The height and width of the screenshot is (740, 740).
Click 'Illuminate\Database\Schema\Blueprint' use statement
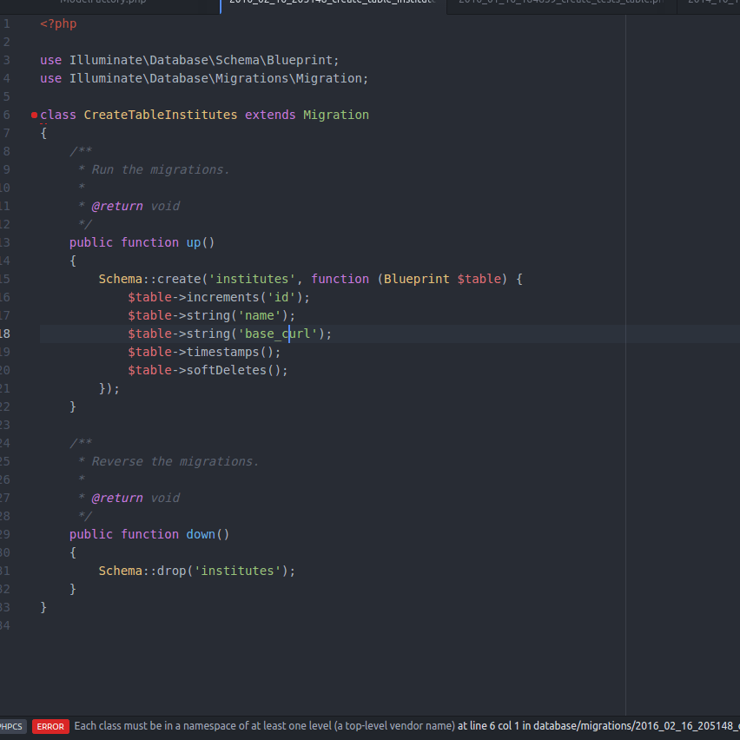[201, 61]
